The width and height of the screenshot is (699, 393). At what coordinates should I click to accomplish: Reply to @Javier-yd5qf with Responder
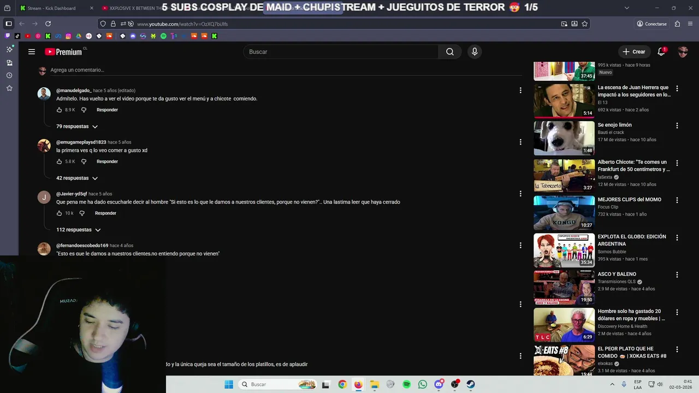105,213
